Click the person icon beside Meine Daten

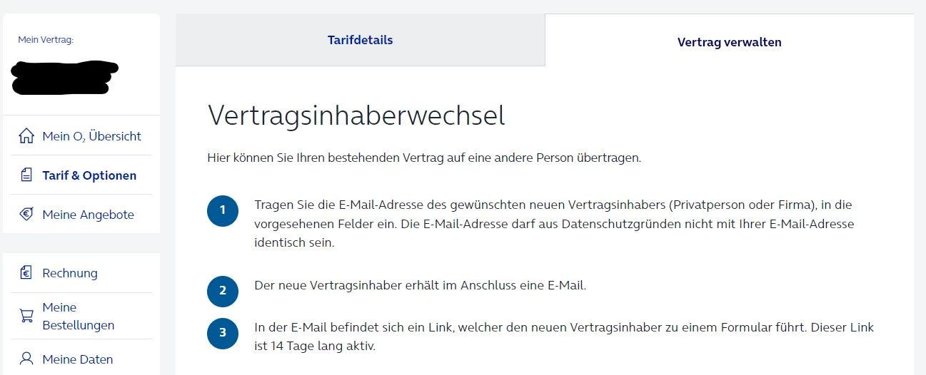click(26, 359)
